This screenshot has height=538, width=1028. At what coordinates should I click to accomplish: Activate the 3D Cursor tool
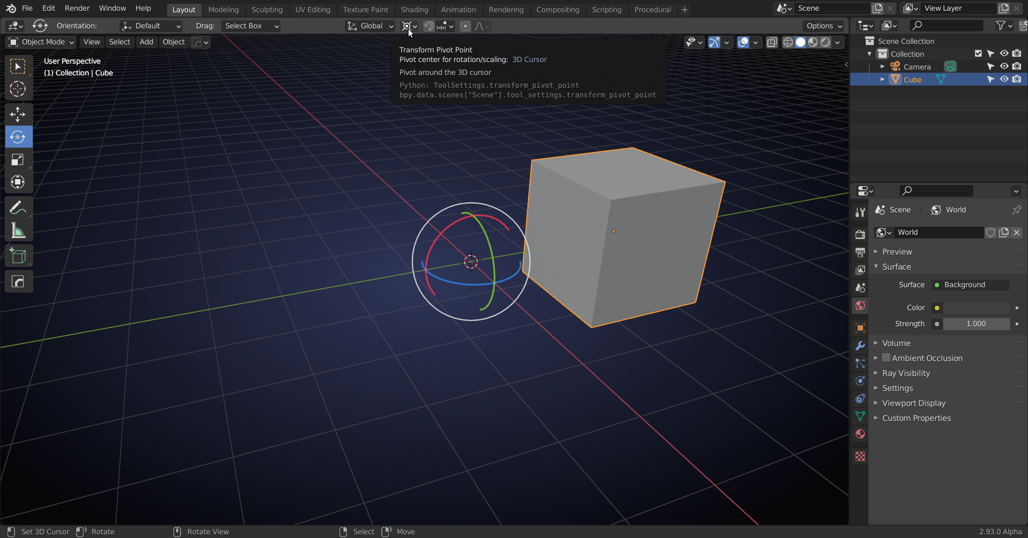coord(18,89)
